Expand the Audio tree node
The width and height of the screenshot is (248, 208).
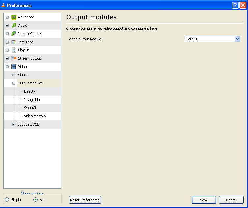point(7,25)
